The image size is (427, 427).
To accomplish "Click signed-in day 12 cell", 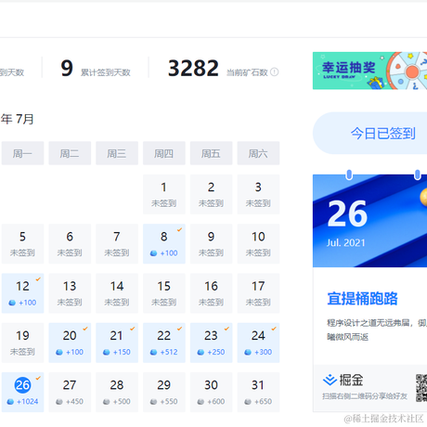I will (22, 293).
